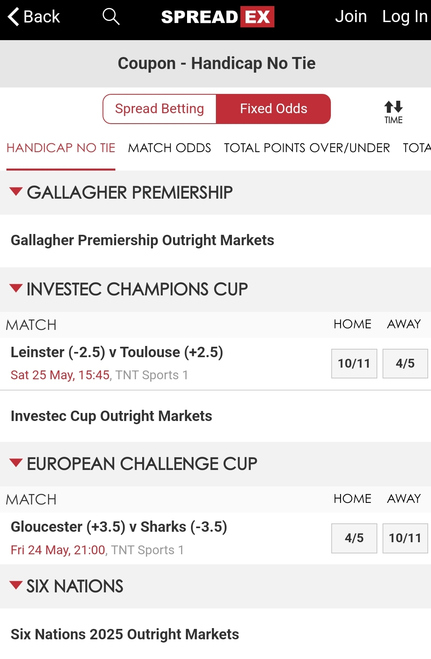Tap the Spreadex logo

[x=217, y=17]
